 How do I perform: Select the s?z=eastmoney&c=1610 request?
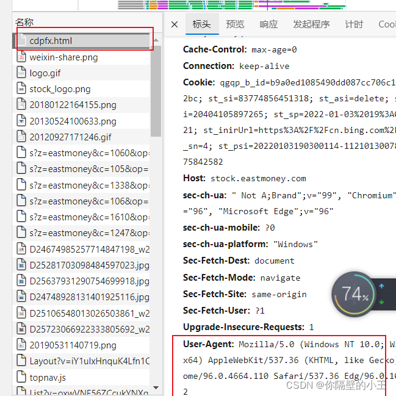[x=81, y=217]
